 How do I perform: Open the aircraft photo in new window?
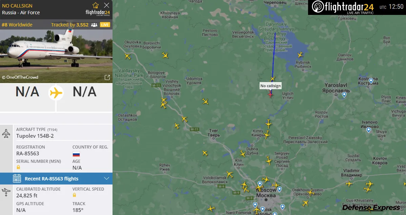[x=107, y=77]
